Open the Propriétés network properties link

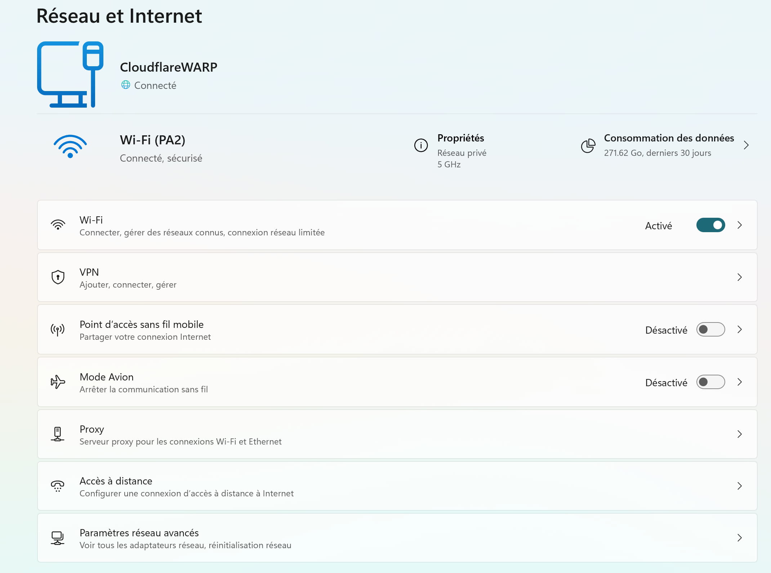tap(460, 138)
